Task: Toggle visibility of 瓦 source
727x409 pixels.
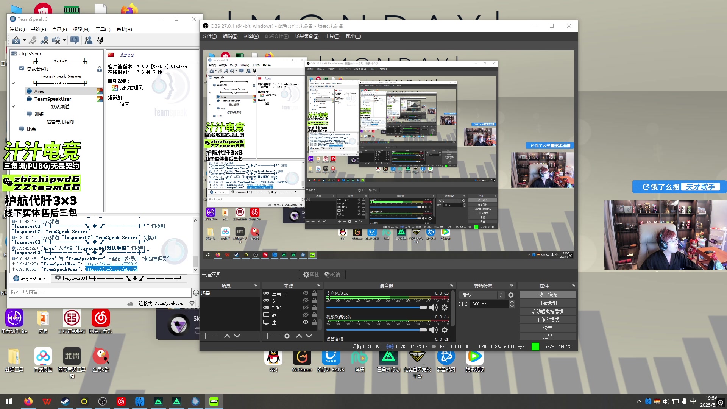Action: [x=305, y=301]
